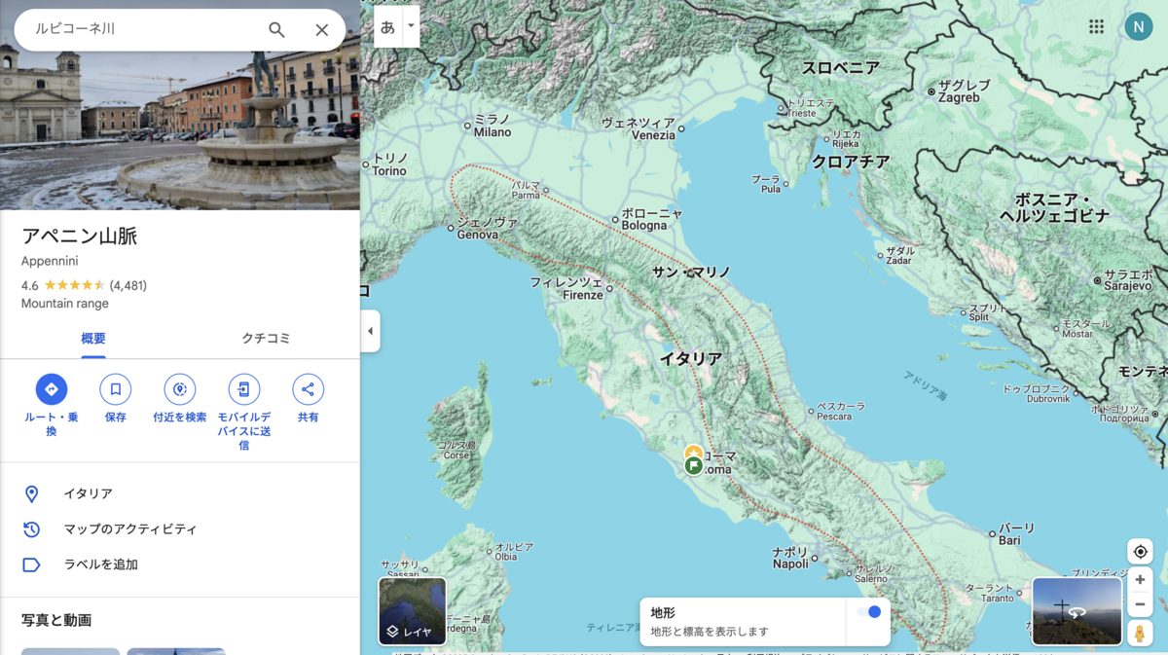Click the first photo under 写真と動画

point(70,651)
